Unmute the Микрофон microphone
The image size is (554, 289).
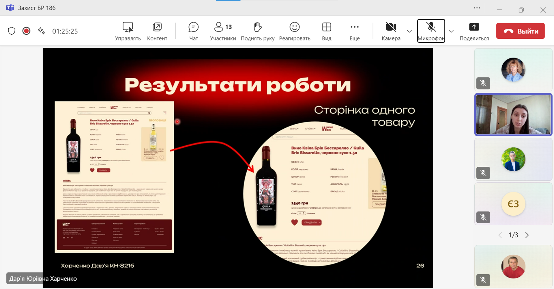[431, 31]
